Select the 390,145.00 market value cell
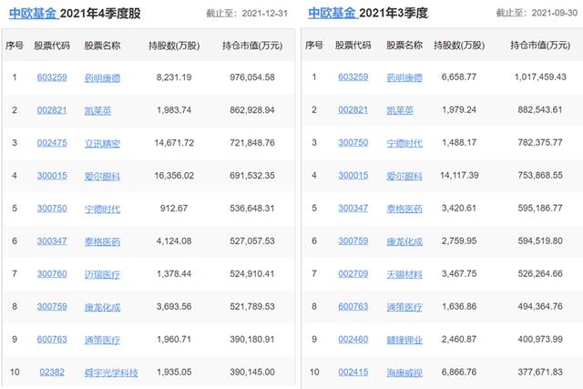Screen dimensions: 583x389 click(x=252, y=372)
